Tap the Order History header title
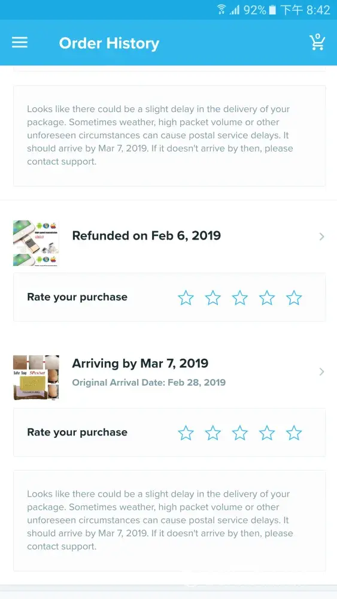This screenshot has height=599, width=337. (109, 44)
